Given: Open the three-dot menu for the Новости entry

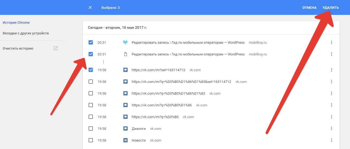Looking at the screenshot, I should 331,140.
